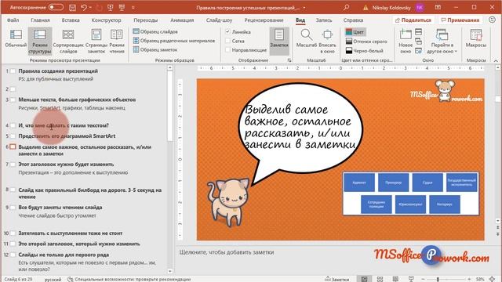The width and height of the screenshot is (502, 282).
Task: Click the русский language indicator
Action: tap(53, 280)
